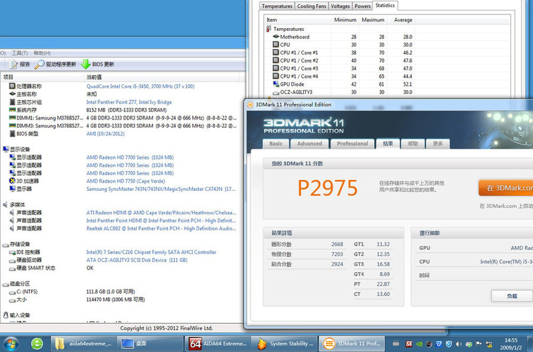The width and height of the screenshot is (533, 352).
Task: Click the Minimum column header in Statistics
Action: click(x=345, y=20)
